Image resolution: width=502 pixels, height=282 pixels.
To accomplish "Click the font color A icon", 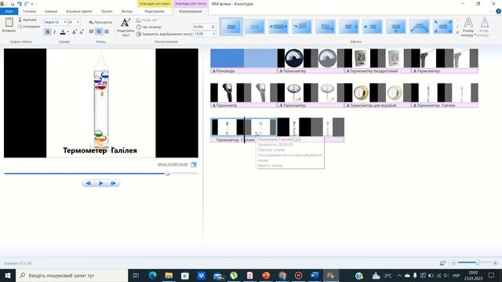I will coord(63,31).
